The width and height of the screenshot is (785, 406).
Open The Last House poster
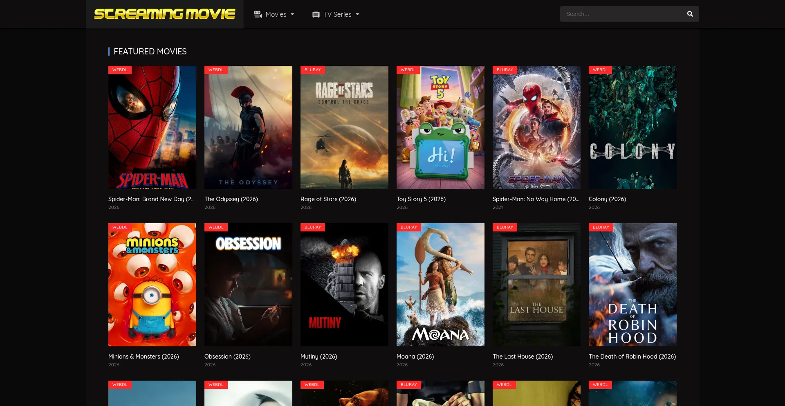coord(536,285)
